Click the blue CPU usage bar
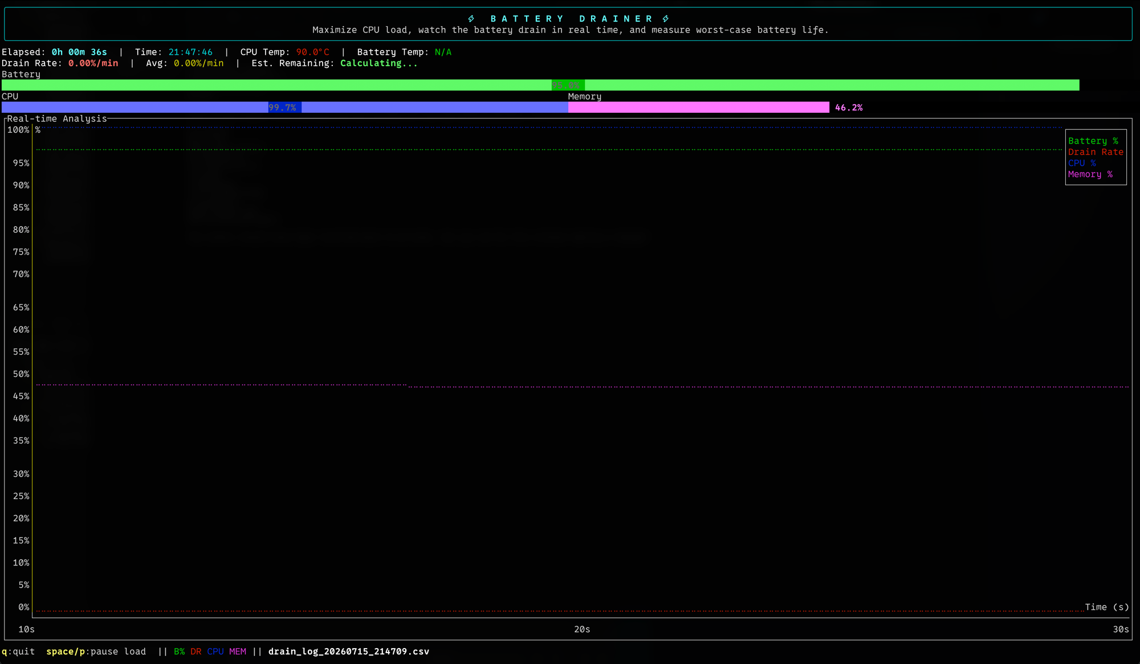Image resolution: width=1140 pixels, height=664 pixels. pyautogui.click(x=285, y=107)
